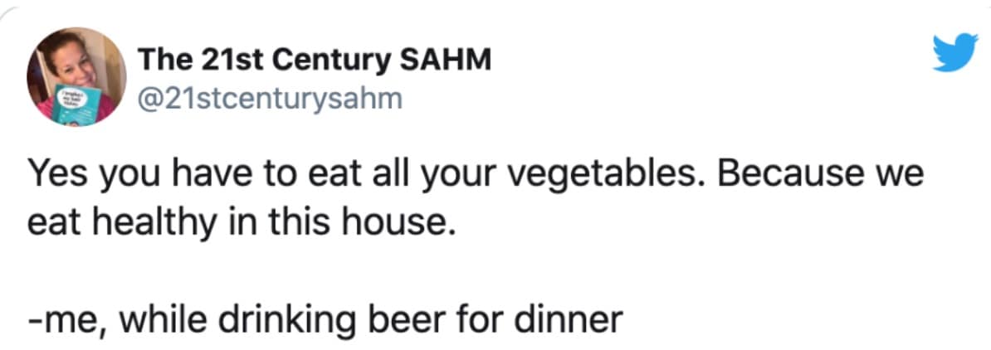Screen dimensions: 991x350
Task: Click the word "beer" in the tweet
Action: (x=467, y=318)
